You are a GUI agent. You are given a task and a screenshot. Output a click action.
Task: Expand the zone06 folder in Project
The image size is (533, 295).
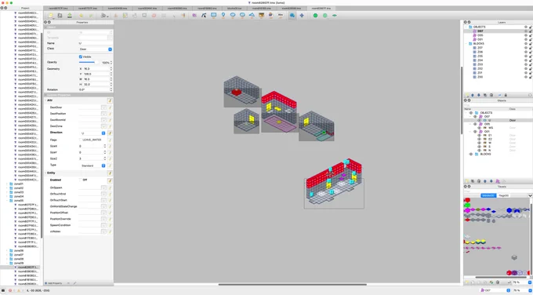(7, 251)
